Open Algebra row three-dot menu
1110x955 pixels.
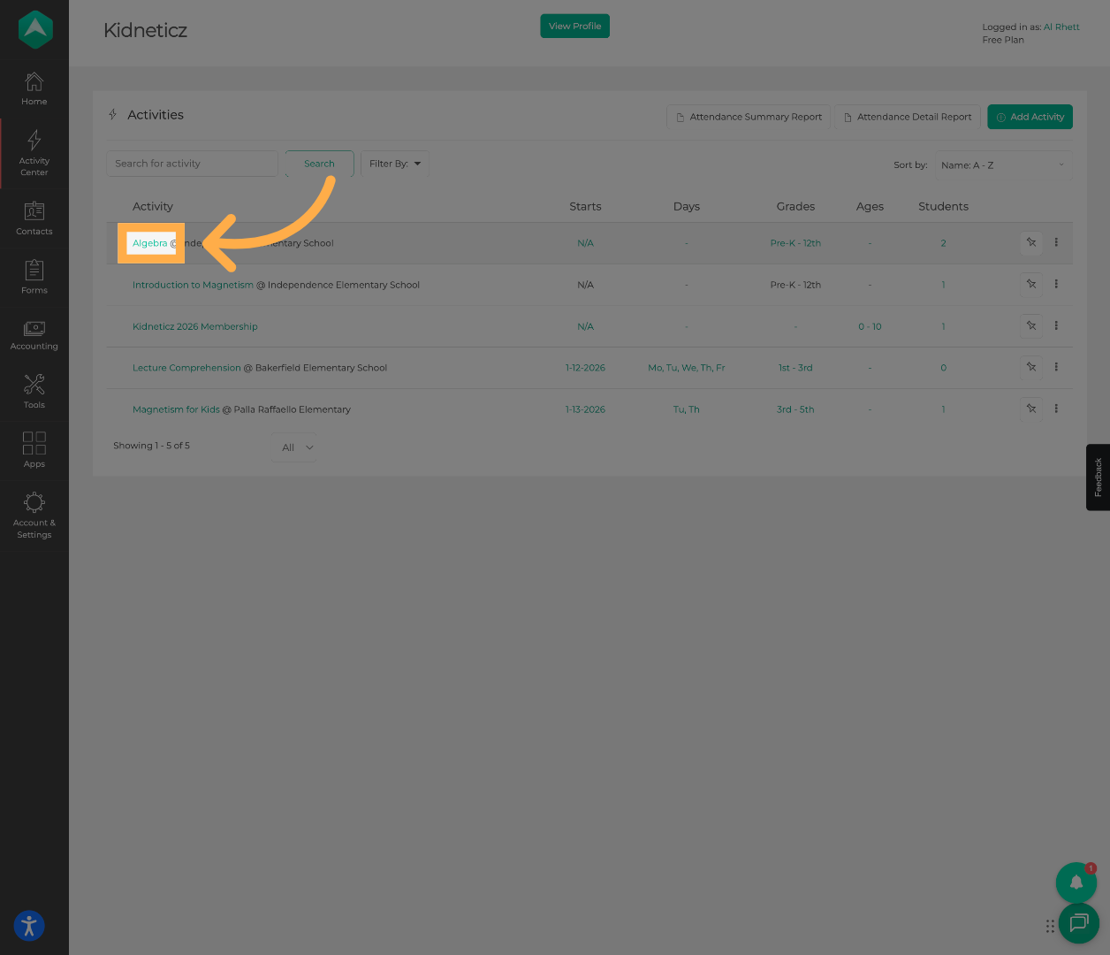point(1056,242)
